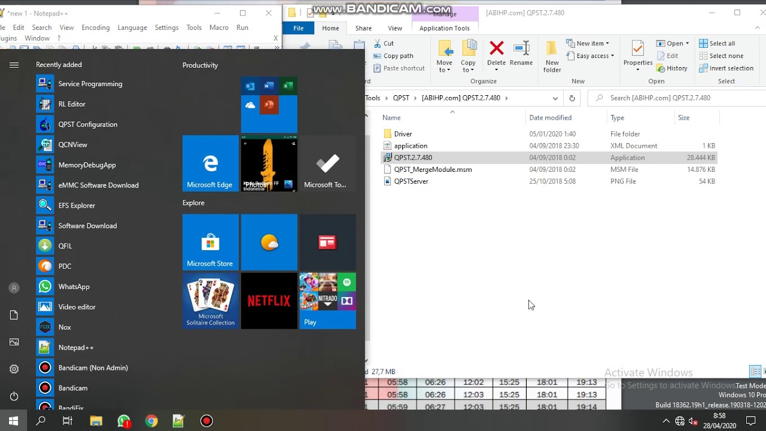The height and width of the screenshot is (431, 766).
Task: Click Copy path in ribbon
Action: coord(393,56)
